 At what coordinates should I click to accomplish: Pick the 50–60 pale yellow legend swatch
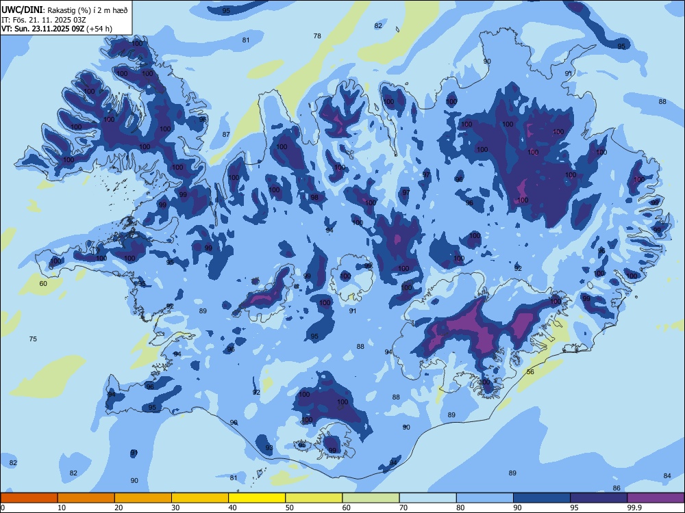[x=314, y=498]
